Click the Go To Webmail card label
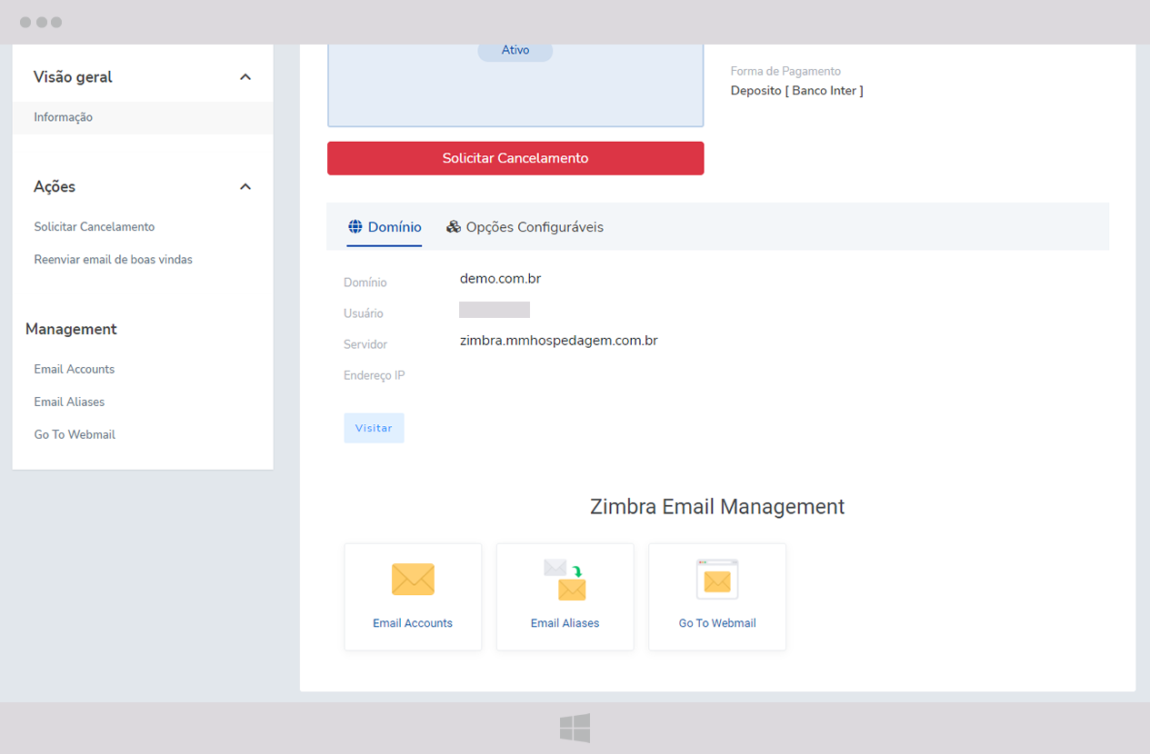The height and width of the screenshot is (754, 1150). coord(717,623)
